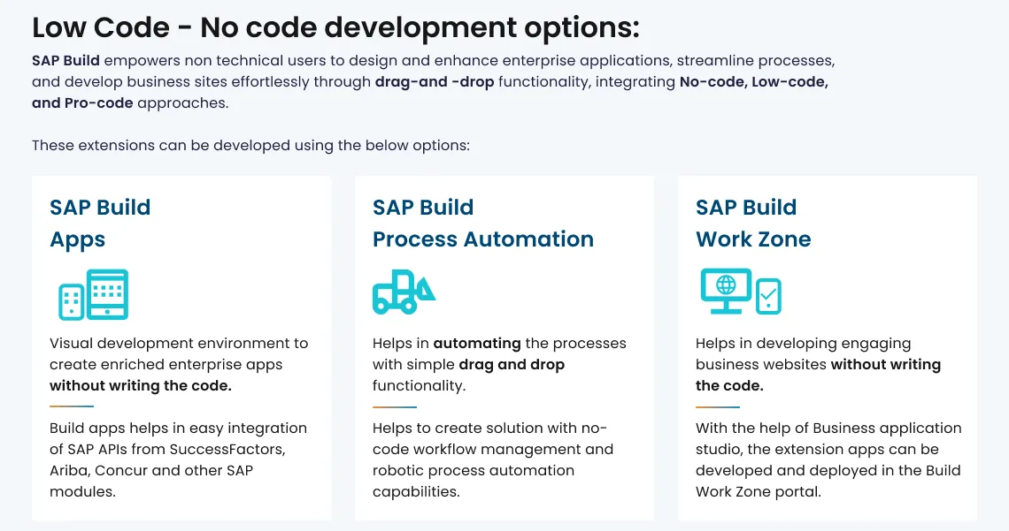Click the 'SAP Build Process Automation' card title
The height and width of the screenshot is (531, 1009).
click(482, 223)
